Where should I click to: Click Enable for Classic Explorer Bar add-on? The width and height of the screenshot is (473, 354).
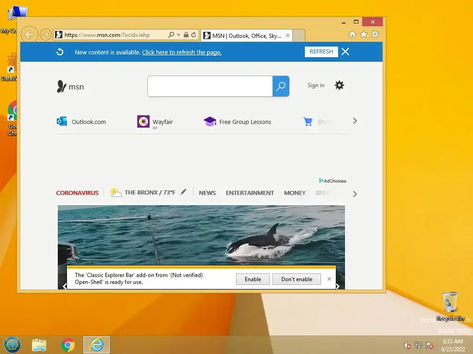click(x=253, y=279)
